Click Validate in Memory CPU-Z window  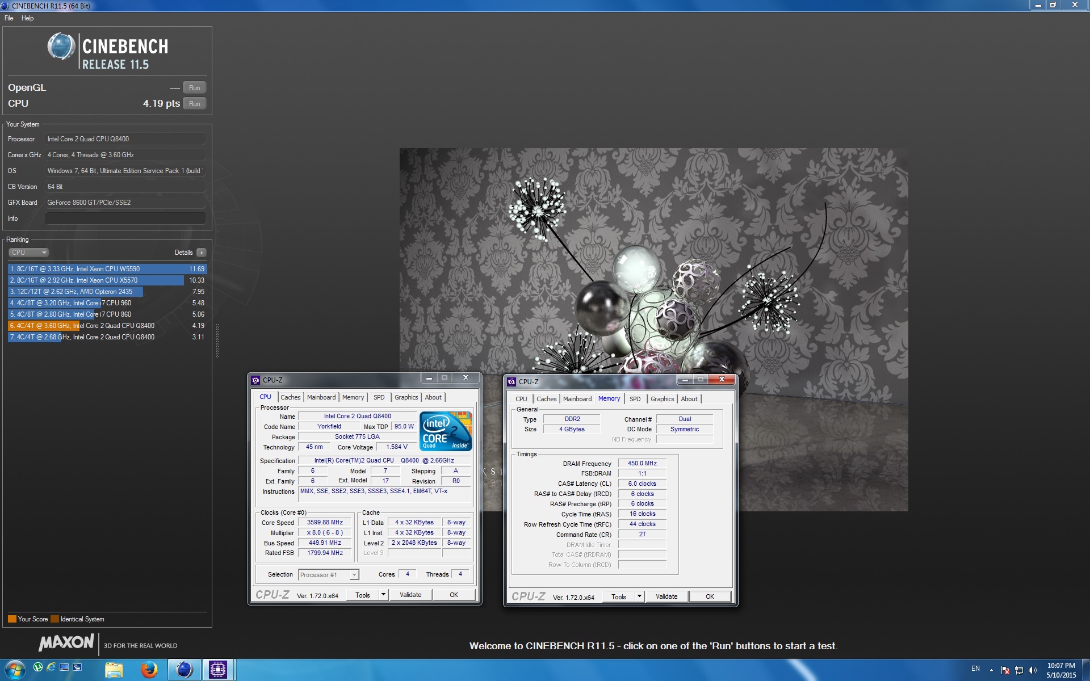point(666,596)
